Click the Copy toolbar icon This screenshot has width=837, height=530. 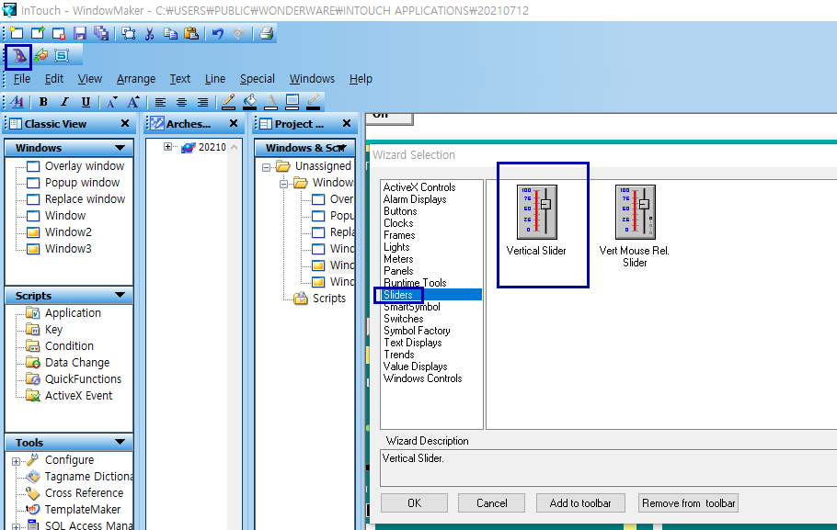171,34
